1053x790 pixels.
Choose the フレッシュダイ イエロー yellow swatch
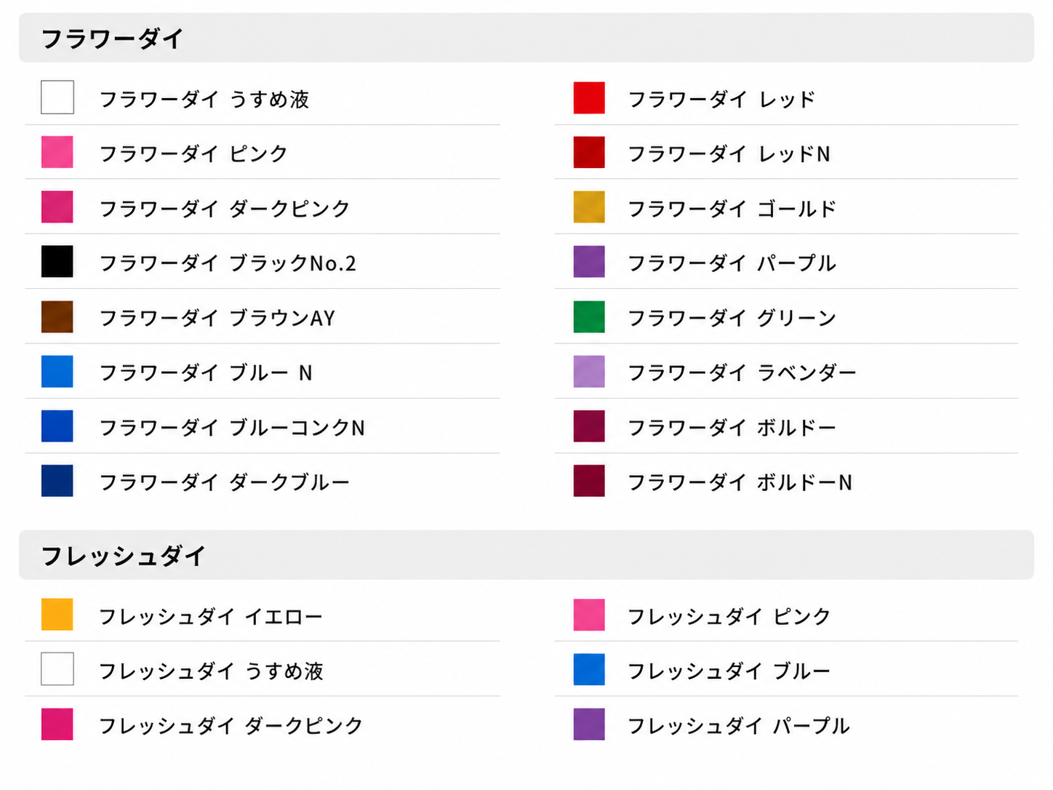tap(57, 615)
